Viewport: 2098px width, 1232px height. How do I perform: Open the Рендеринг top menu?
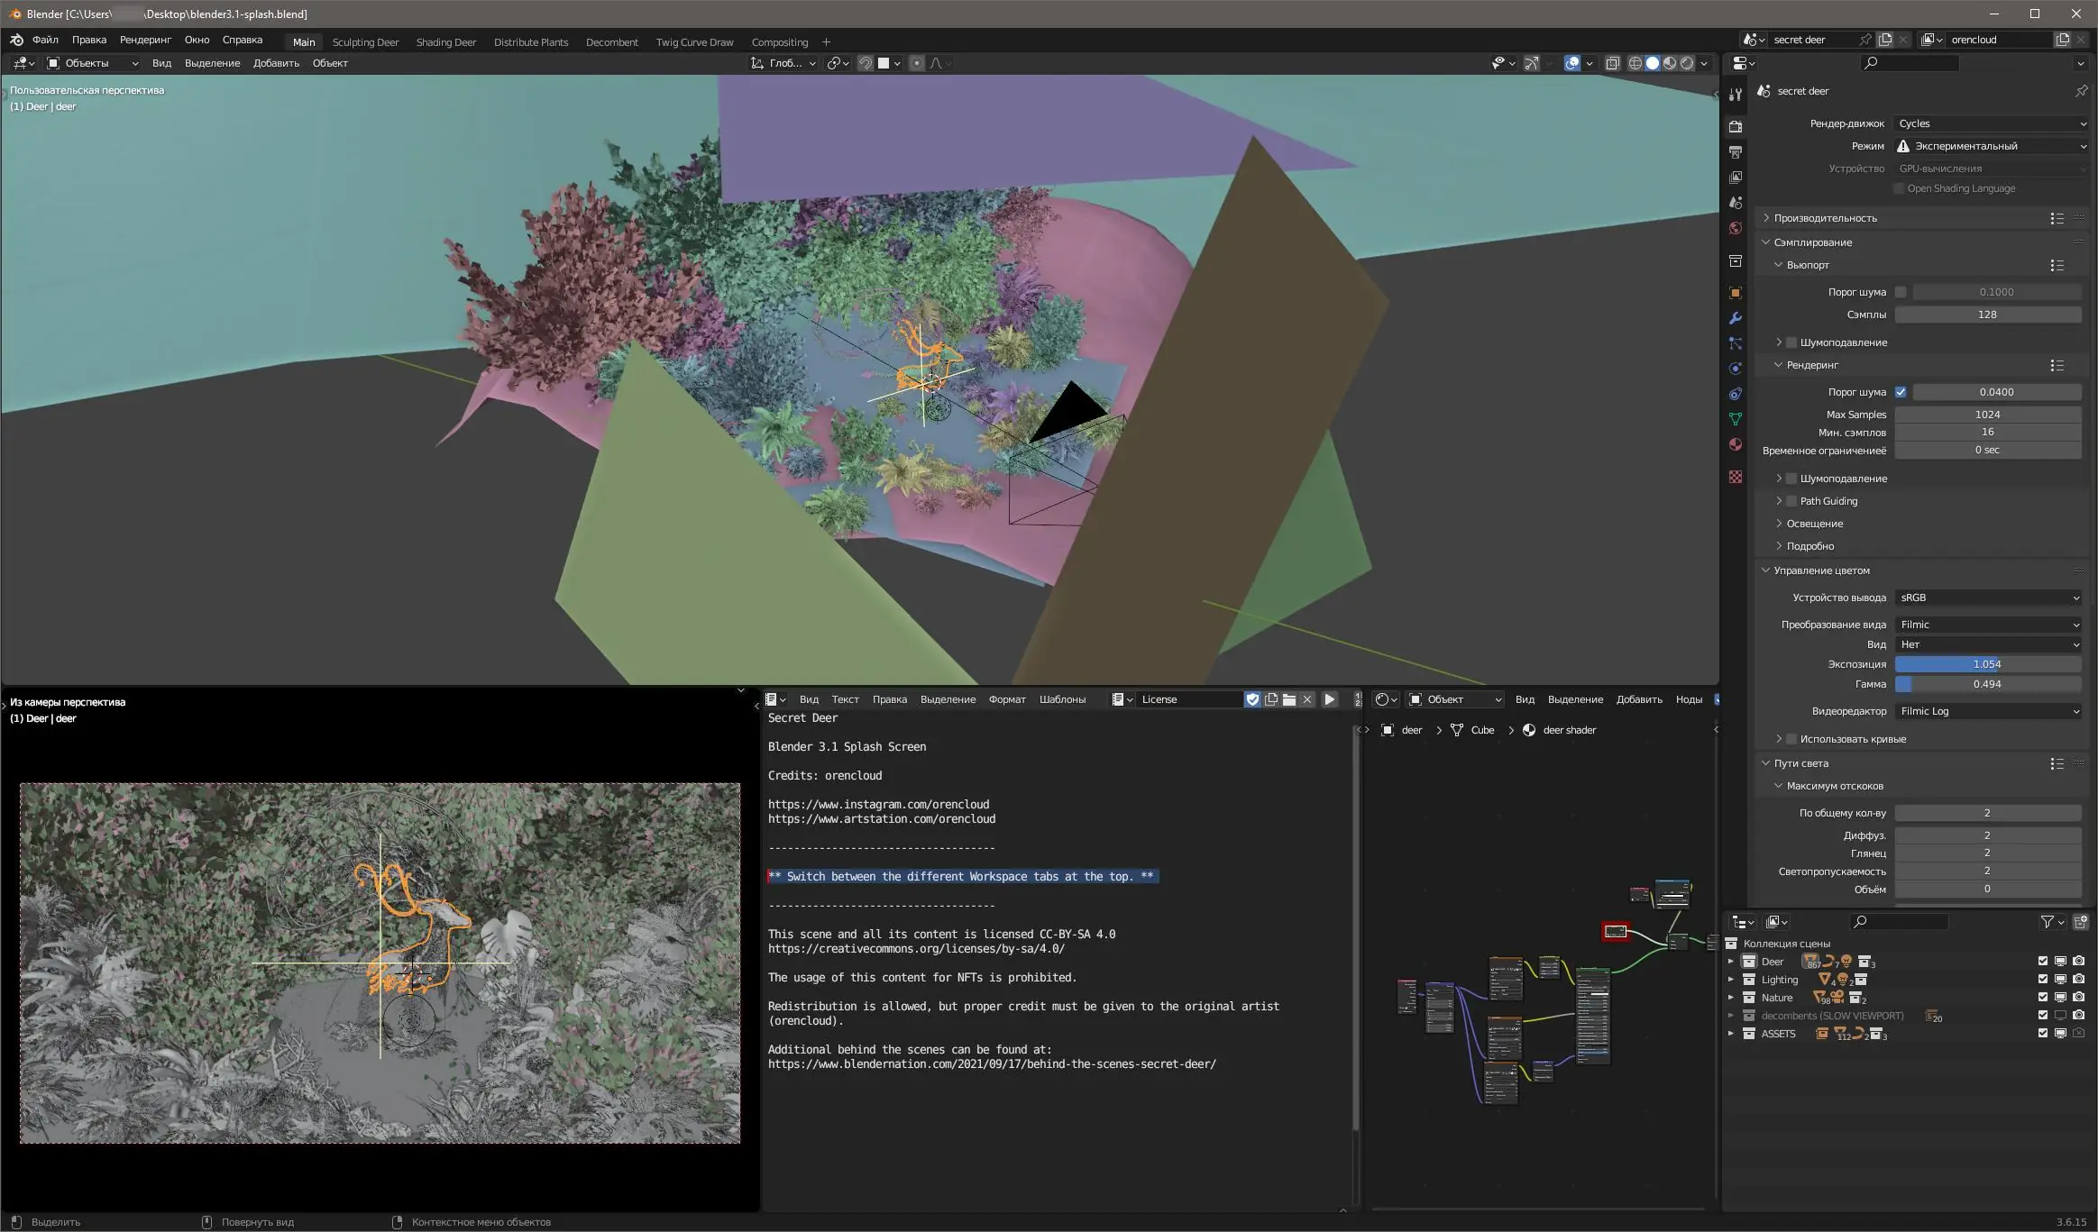pyautogui.click(x=145, y=40)
